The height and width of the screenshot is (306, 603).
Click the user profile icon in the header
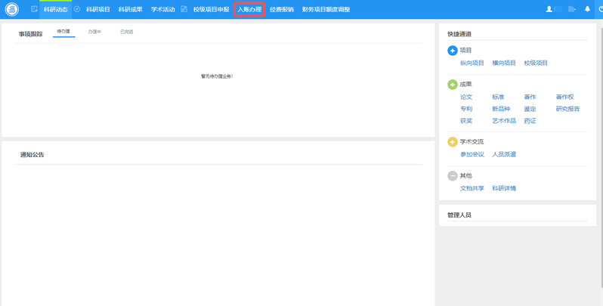549,9
